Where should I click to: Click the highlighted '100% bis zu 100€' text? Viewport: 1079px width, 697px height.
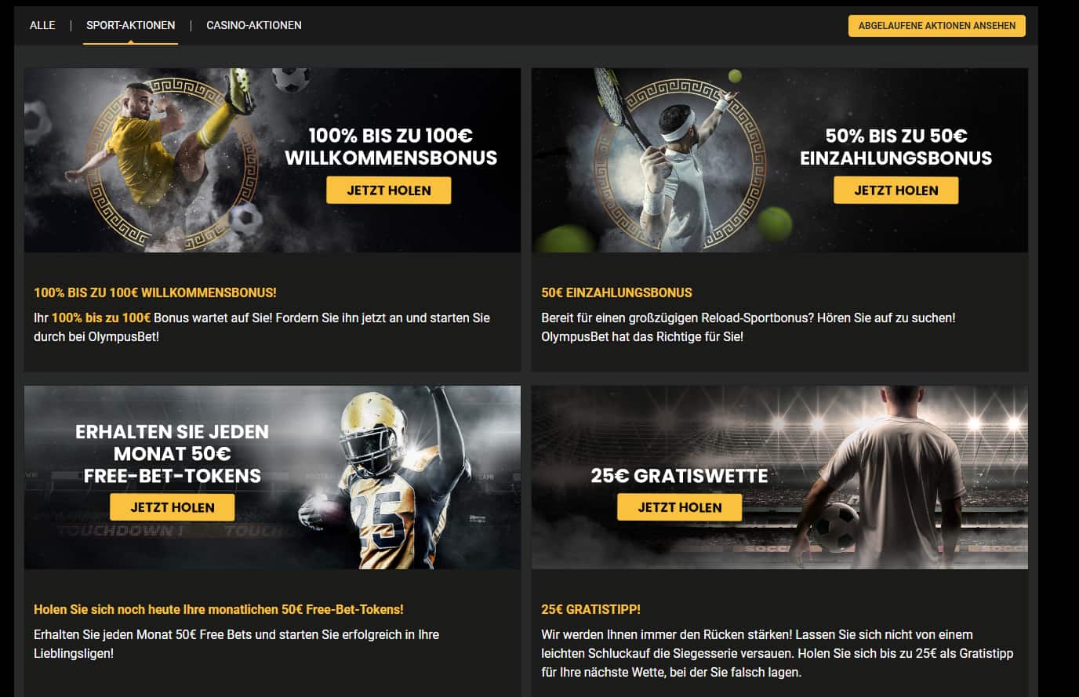[x=101, y=318]
